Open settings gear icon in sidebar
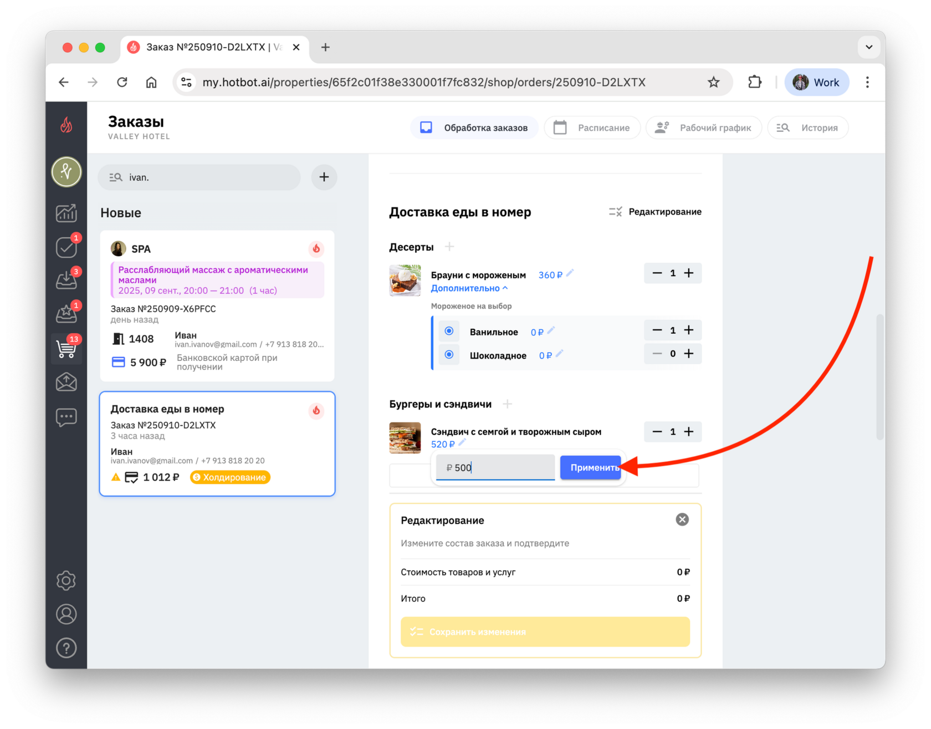 tap(66, 580)
